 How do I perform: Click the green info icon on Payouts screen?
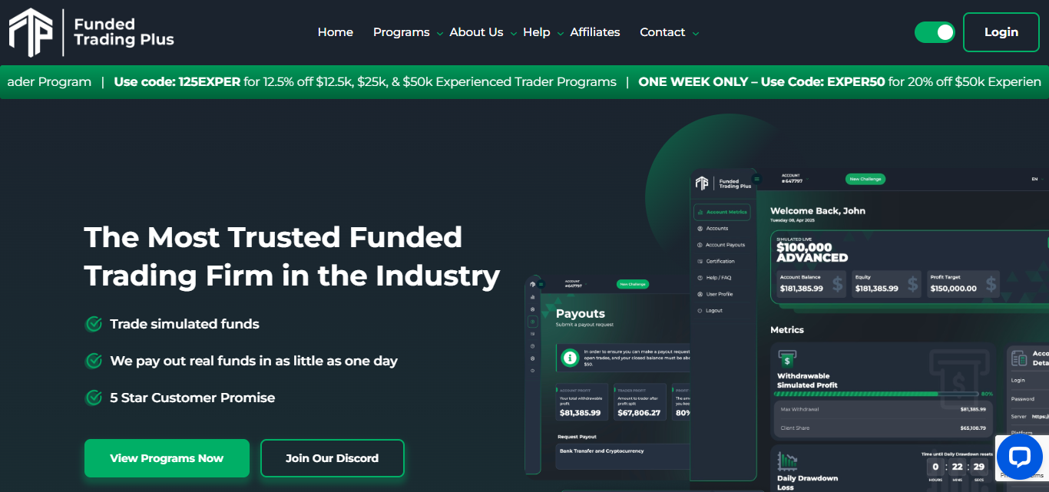[x=570, y=358]
